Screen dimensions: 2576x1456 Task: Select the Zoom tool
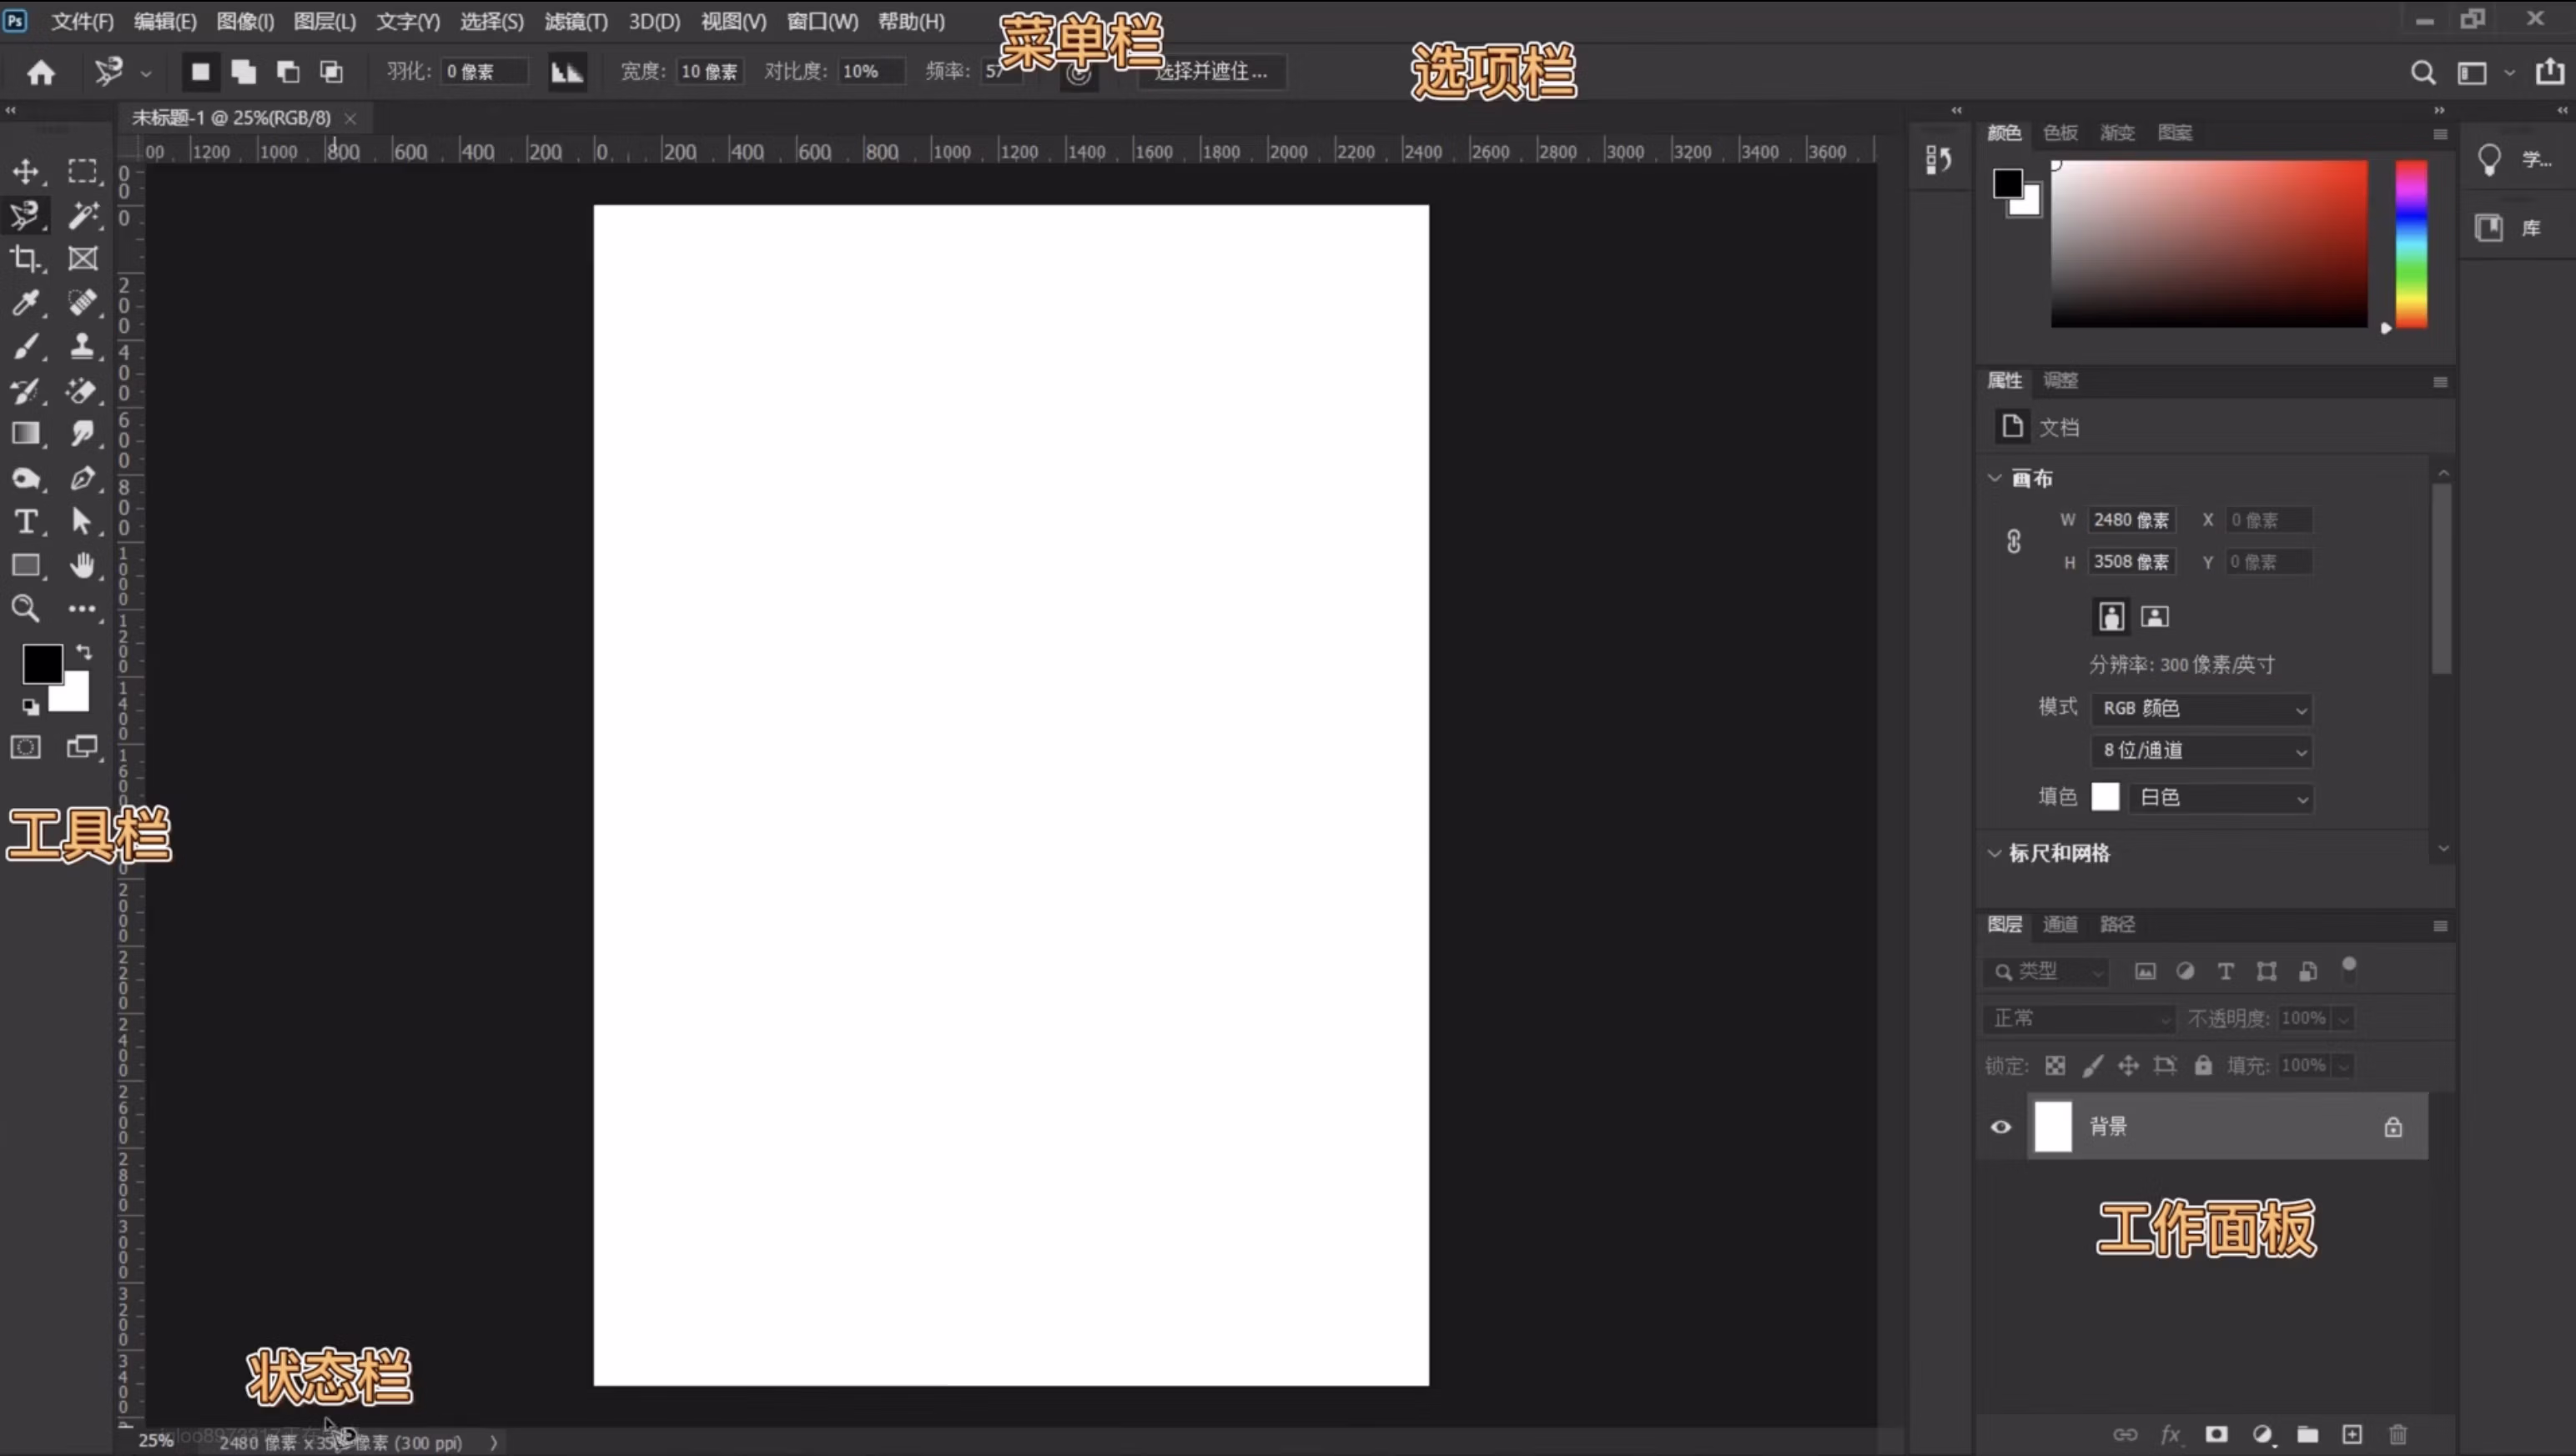click(25, 608)
